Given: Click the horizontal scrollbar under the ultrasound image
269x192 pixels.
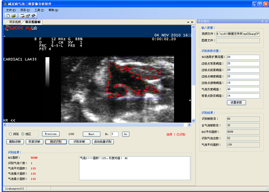Looking at the screenshot, I should [97, 125].
